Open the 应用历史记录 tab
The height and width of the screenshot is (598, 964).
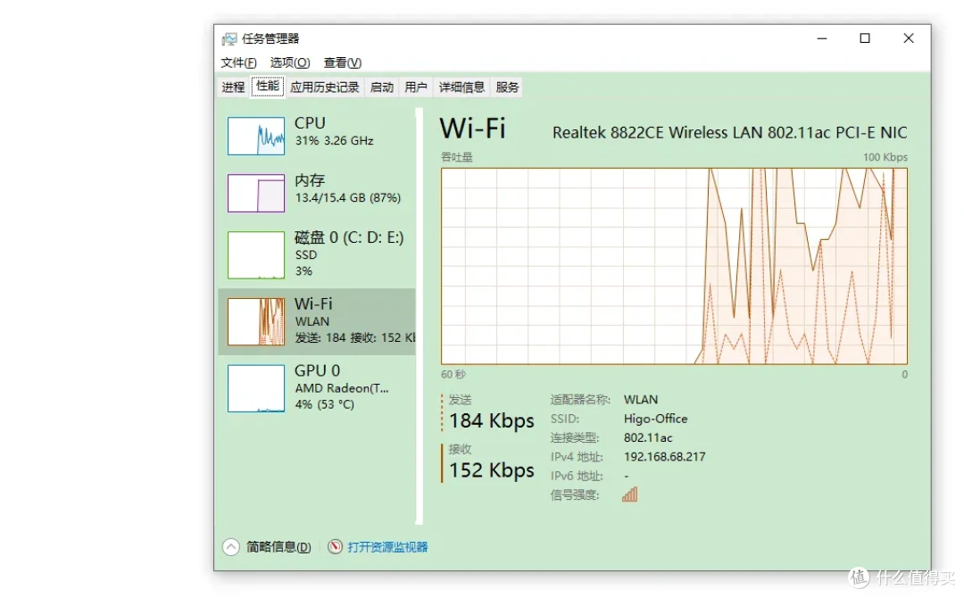click(x=325, y=87)
